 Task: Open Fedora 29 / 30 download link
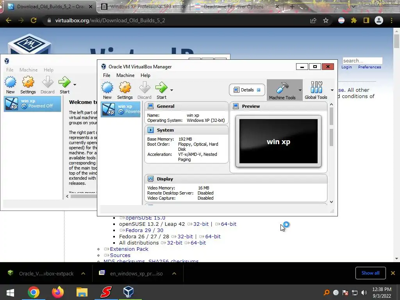tap(145, 230)
